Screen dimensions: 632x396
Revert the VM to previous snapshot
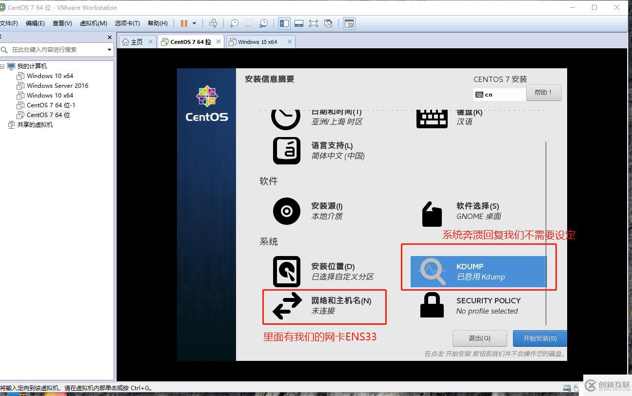tap(249, 23)
